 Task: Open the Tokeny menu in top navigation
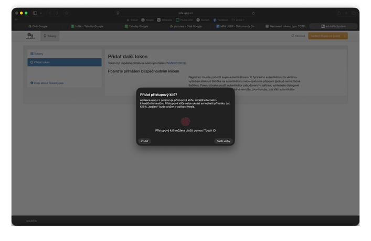pyautogui.click(x=50, y=36)
